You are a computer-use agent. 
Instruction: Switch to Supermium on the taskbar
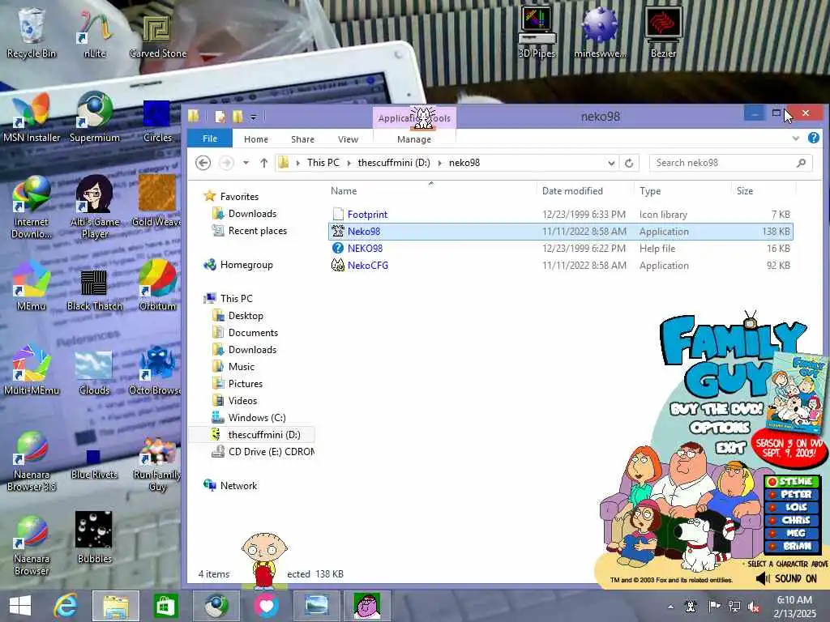(x=216, y=606)
